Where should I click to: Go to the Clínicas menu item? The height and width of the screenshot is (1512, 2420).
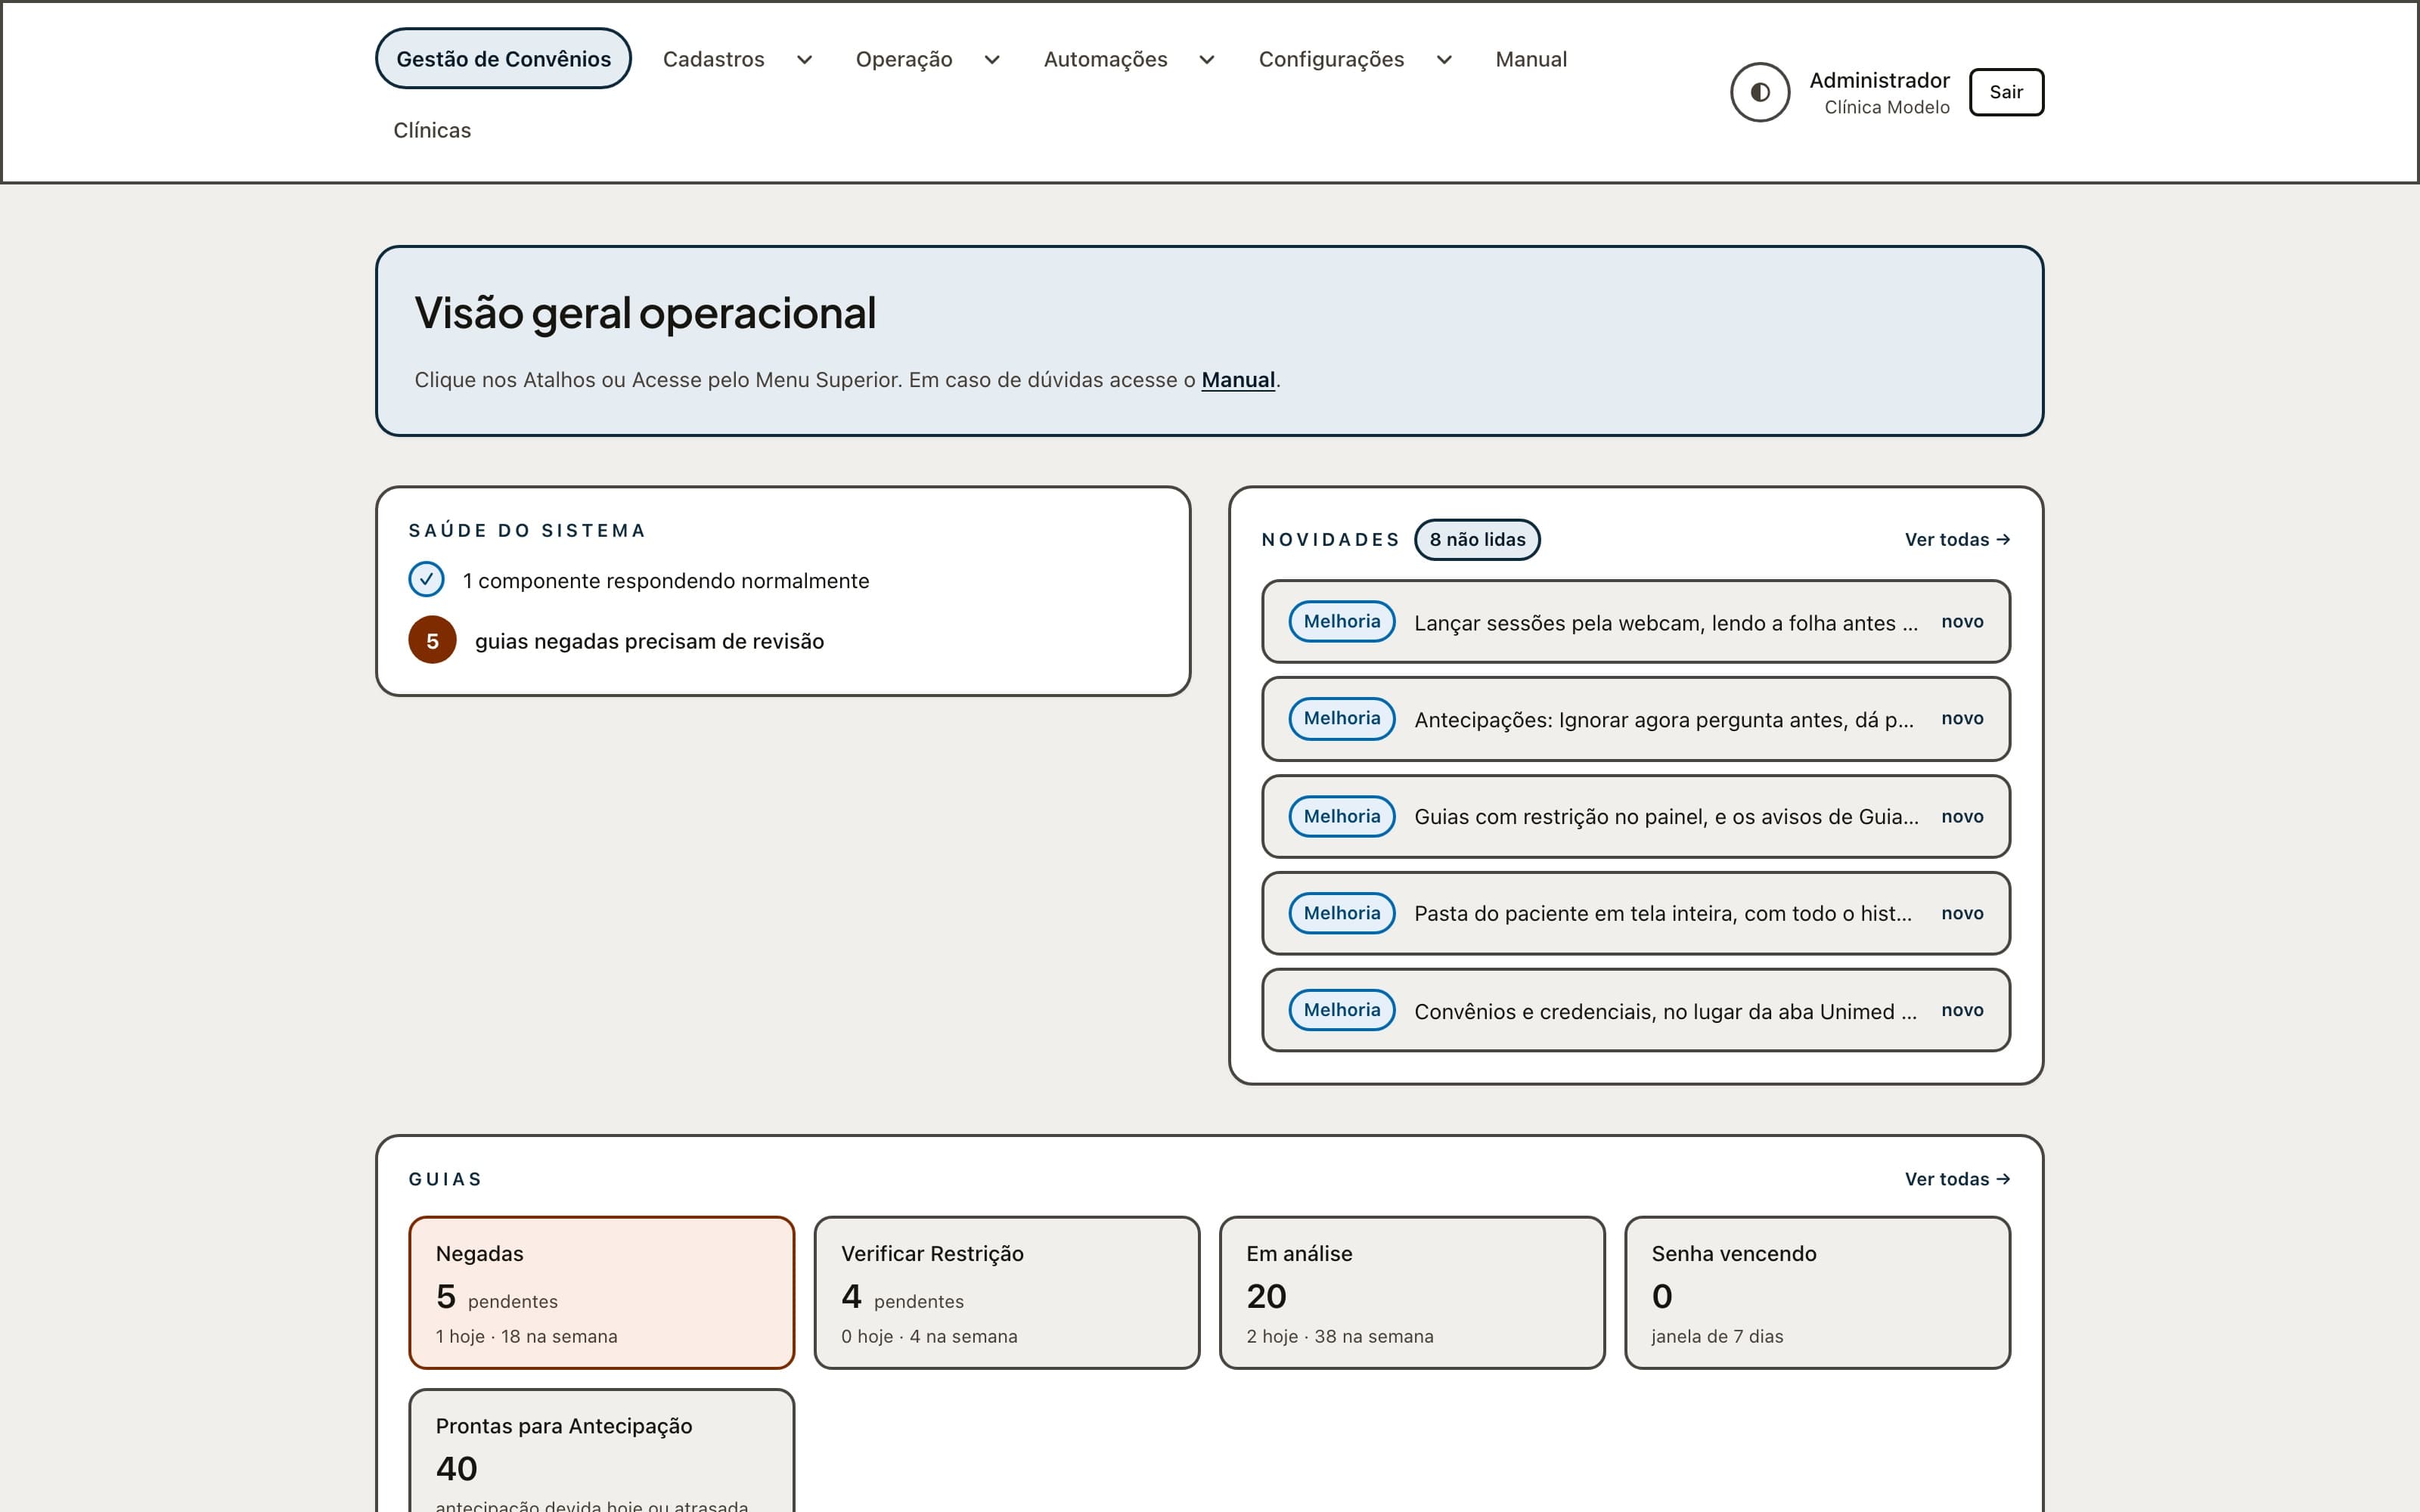tap(432, 130)
